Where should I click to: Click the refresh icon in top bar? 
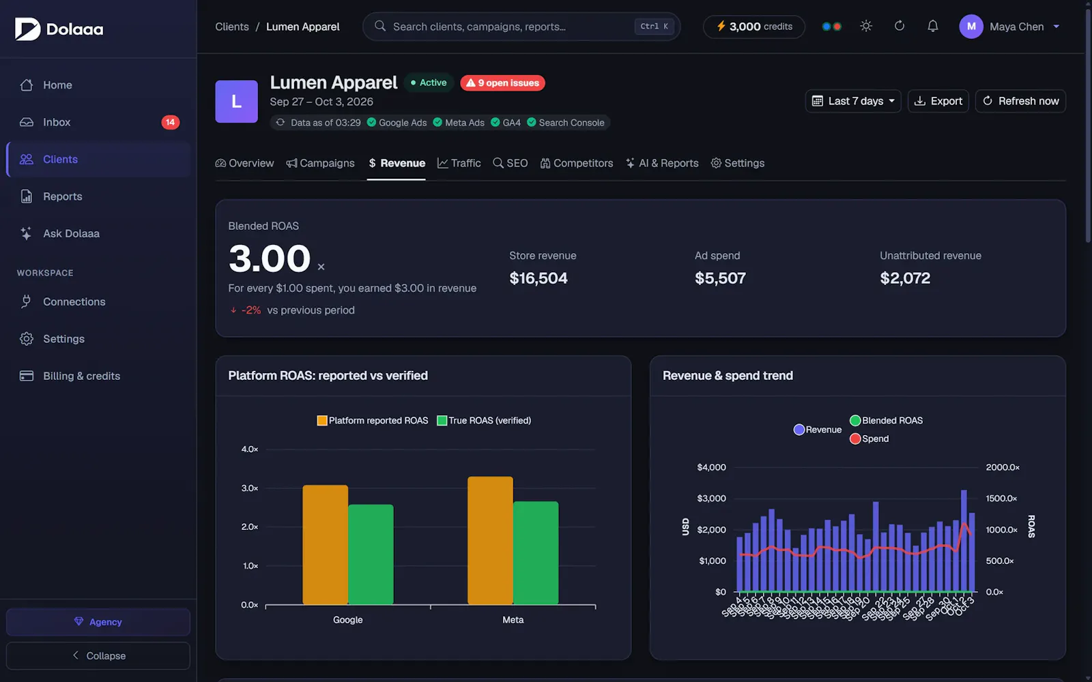pos(900,26)
